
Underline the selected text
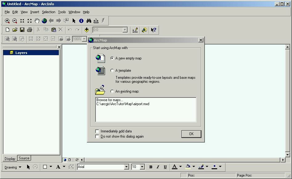pos(165,167)
